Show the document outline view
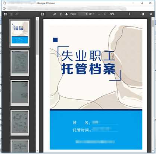 pyautogui.click(x=11, y=14)
